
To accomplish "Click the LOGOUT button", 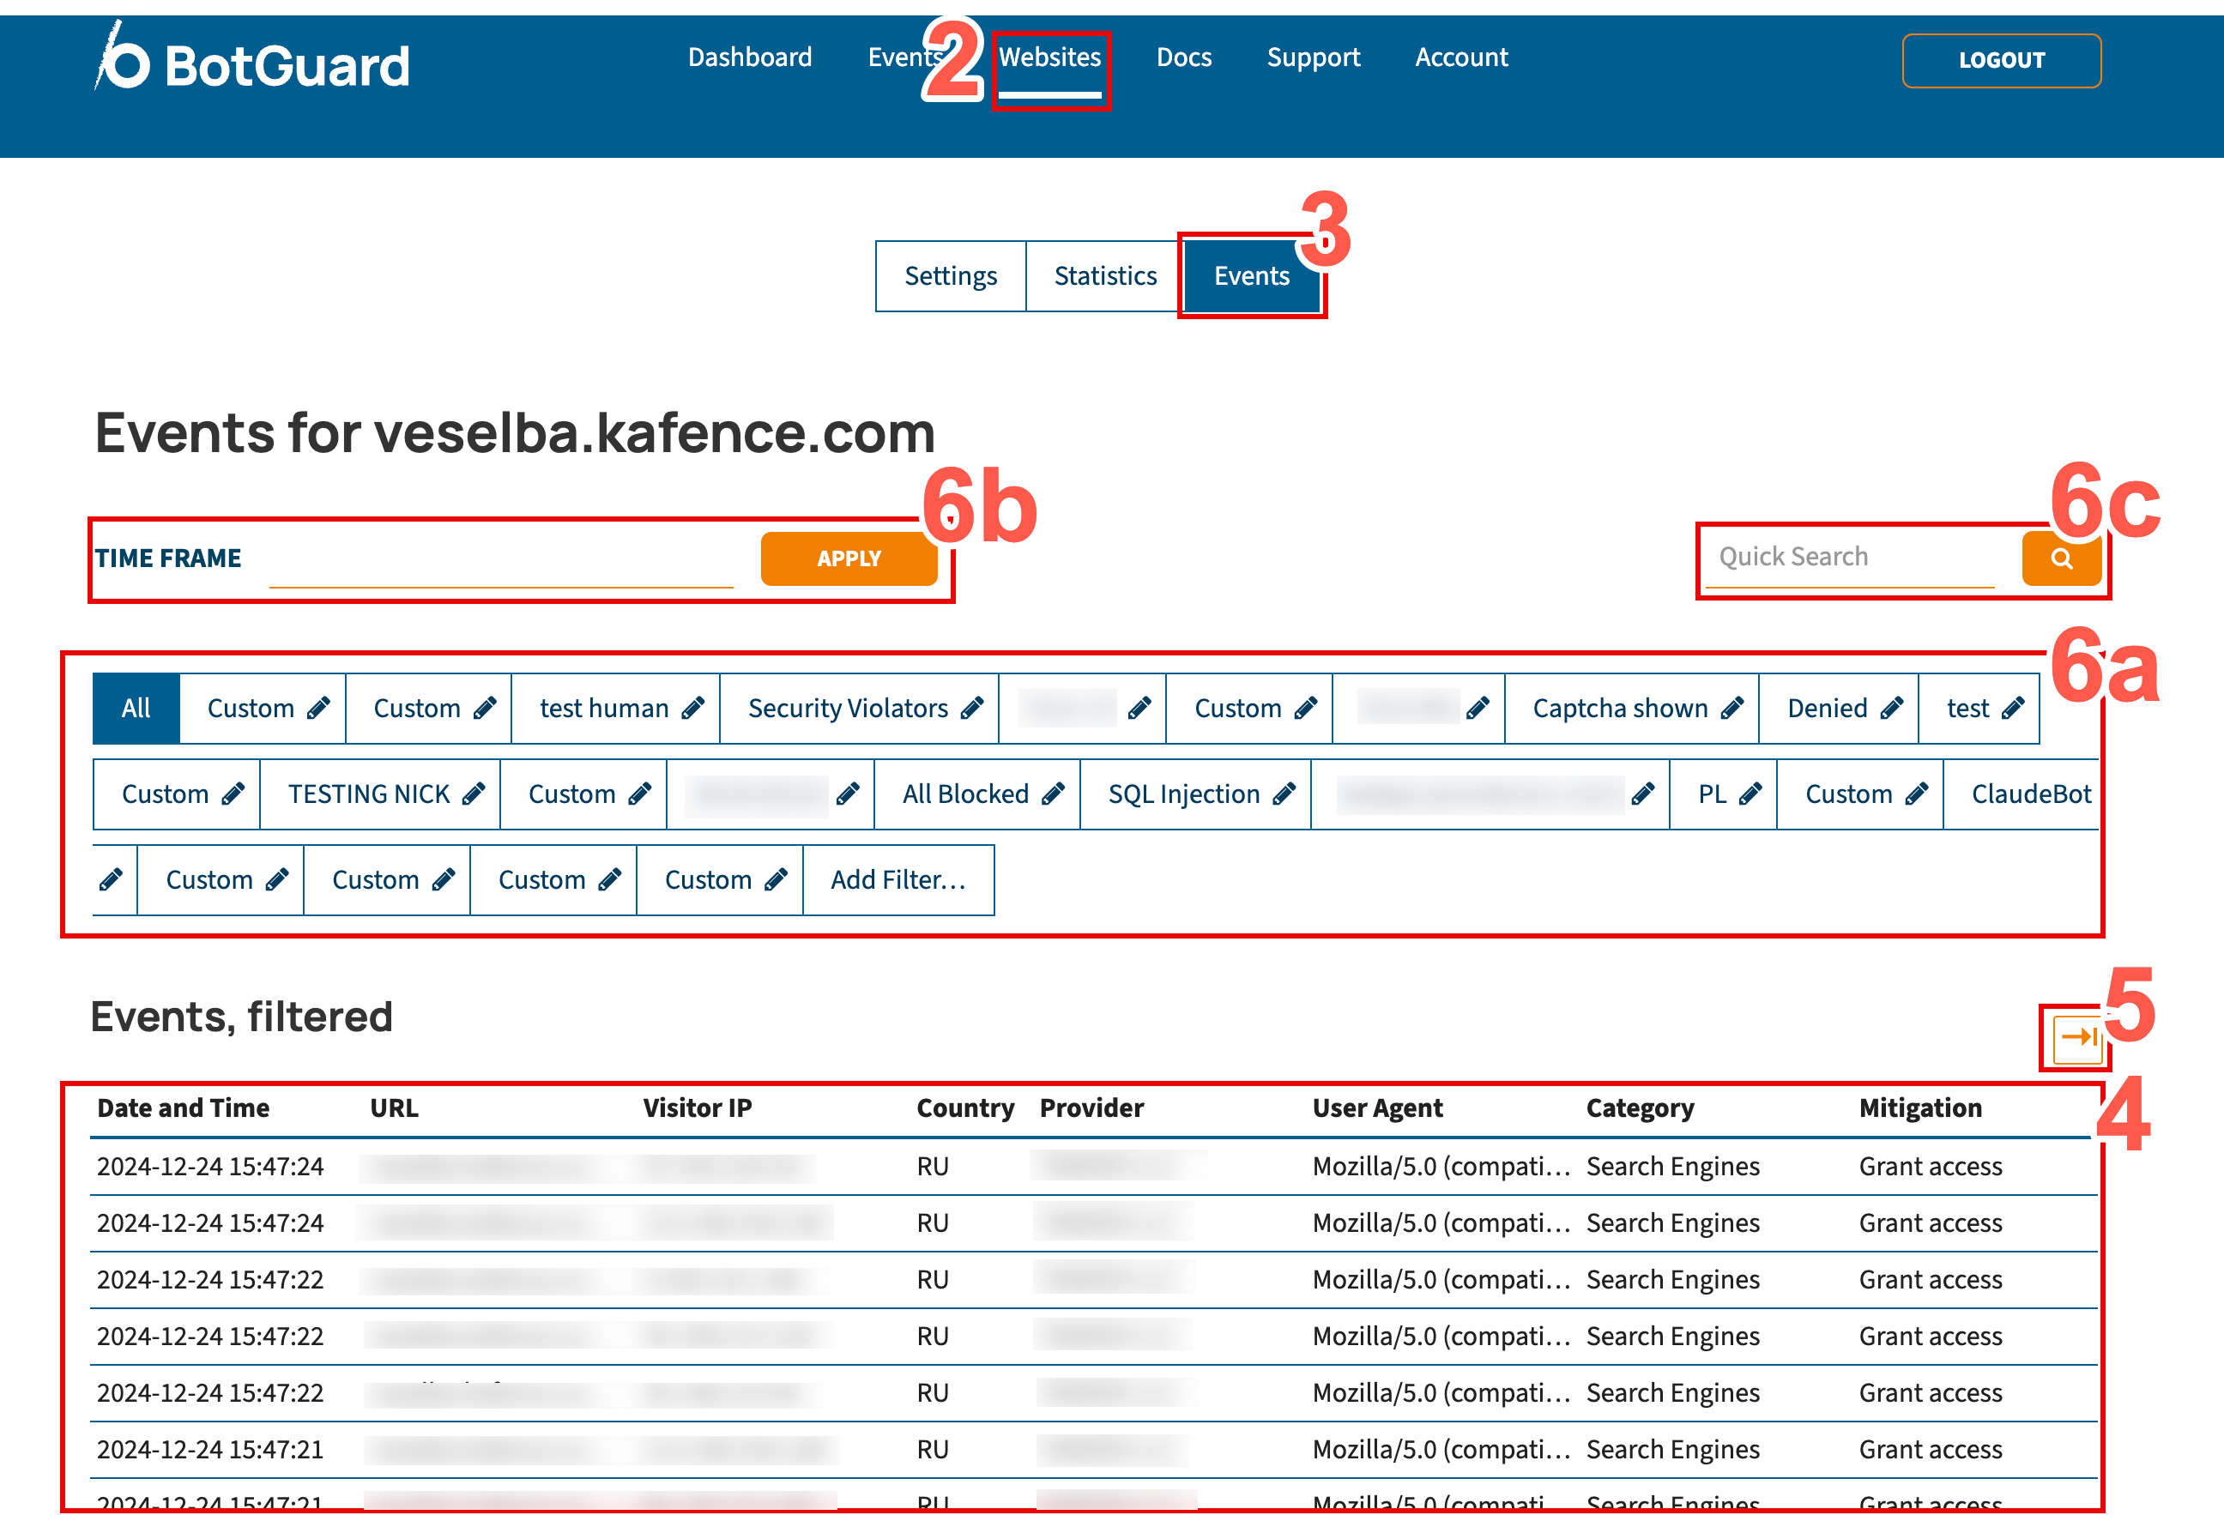I will tap(2001, 60).
